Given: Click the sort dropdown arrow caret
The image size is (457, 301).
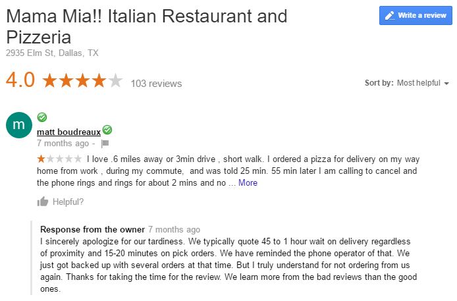Looking at the screenshot, I should (446, 84).
